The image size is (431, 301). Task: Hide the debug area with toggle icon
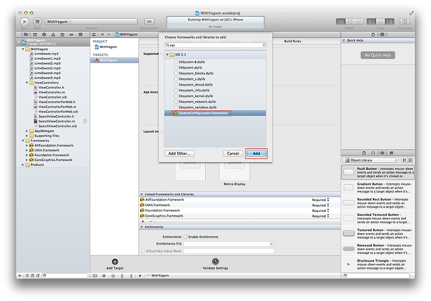pos(95,275)
